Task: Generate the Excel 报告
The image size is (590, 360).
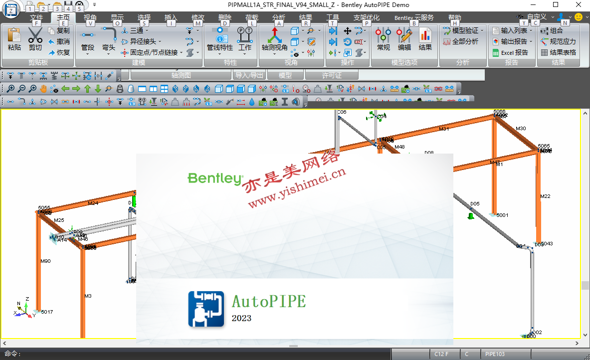Action: click(510, 52)
